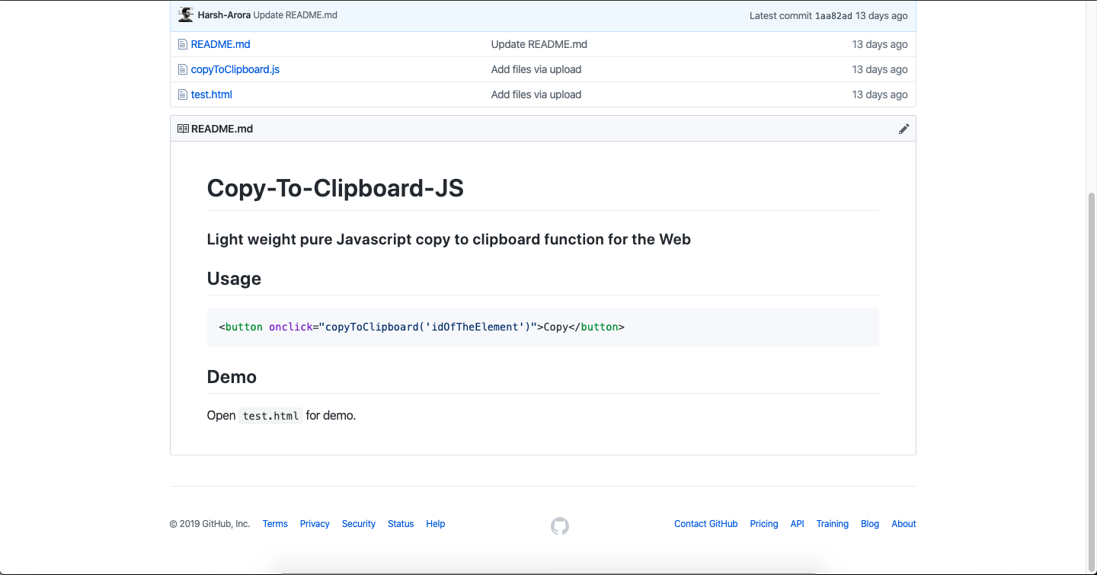Check GitHub Status in footer
The width and height of the screenshot is (1097, 575).
coord(401,524)
